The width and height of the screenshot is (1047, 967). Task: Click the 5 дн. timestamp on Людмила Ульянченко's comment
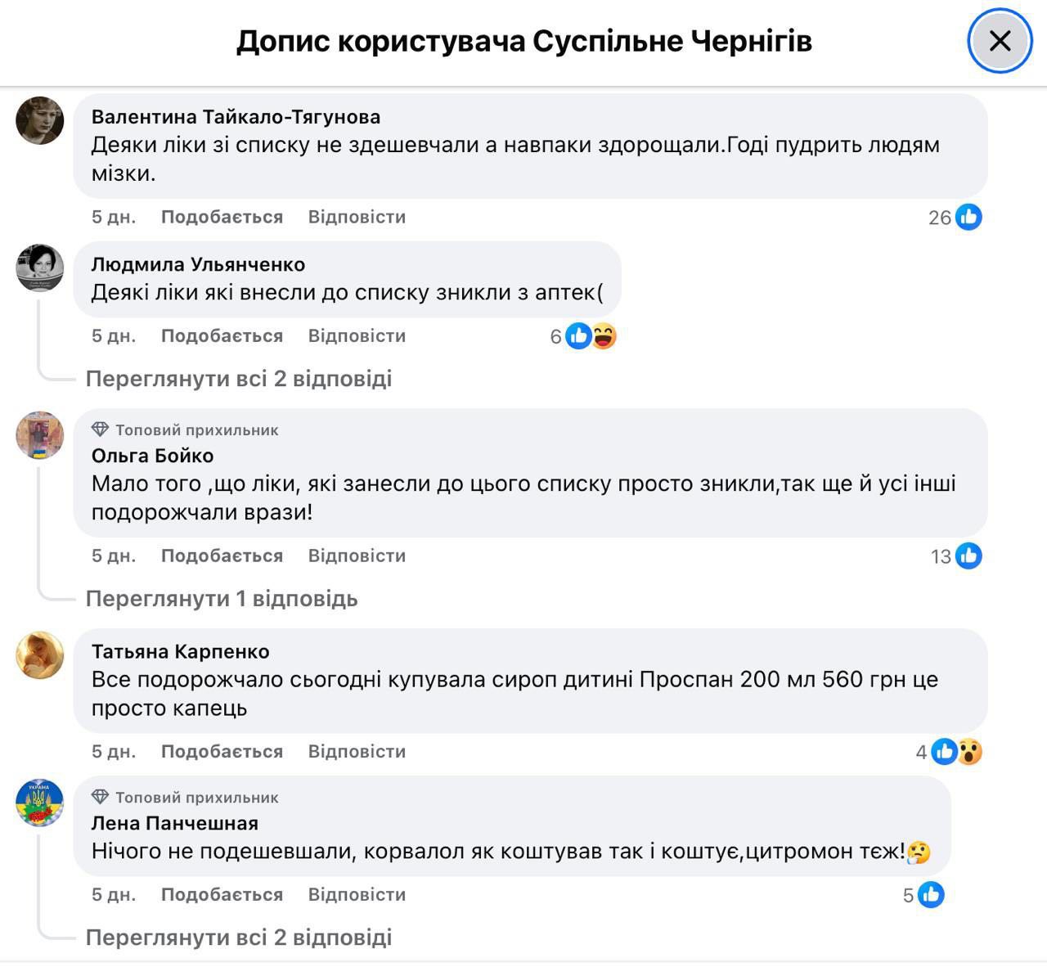114,336
